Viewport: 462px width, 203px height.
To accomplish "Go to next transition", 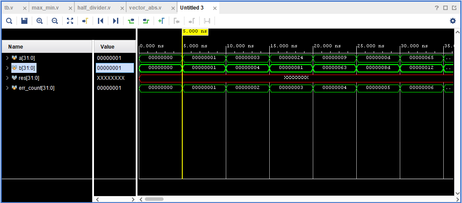I will tap(146, 21).
